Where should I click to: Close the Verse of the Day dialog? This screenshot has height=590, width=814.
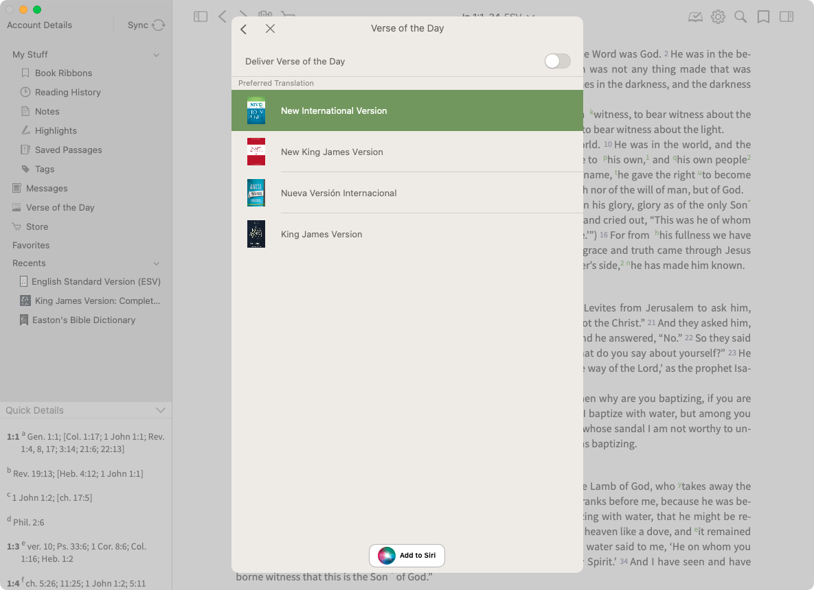coord(270,29)
